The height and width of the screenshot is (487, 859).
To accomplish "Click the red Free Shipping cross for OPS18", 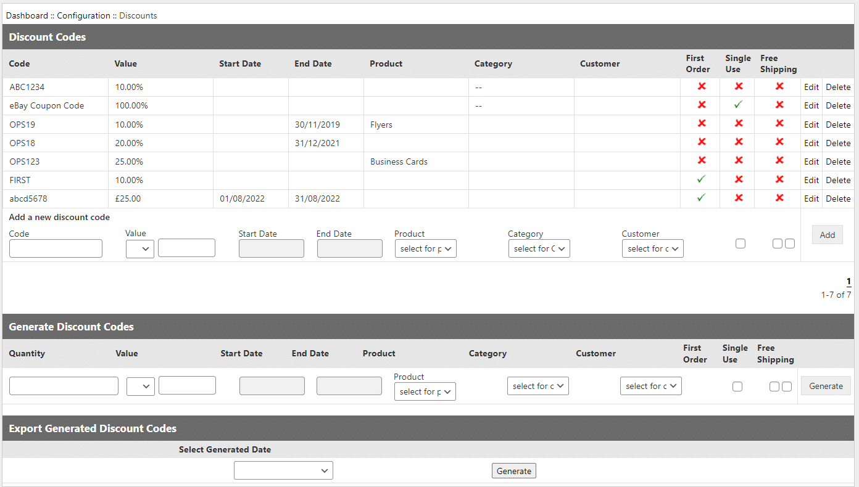I will click(779, 142).
